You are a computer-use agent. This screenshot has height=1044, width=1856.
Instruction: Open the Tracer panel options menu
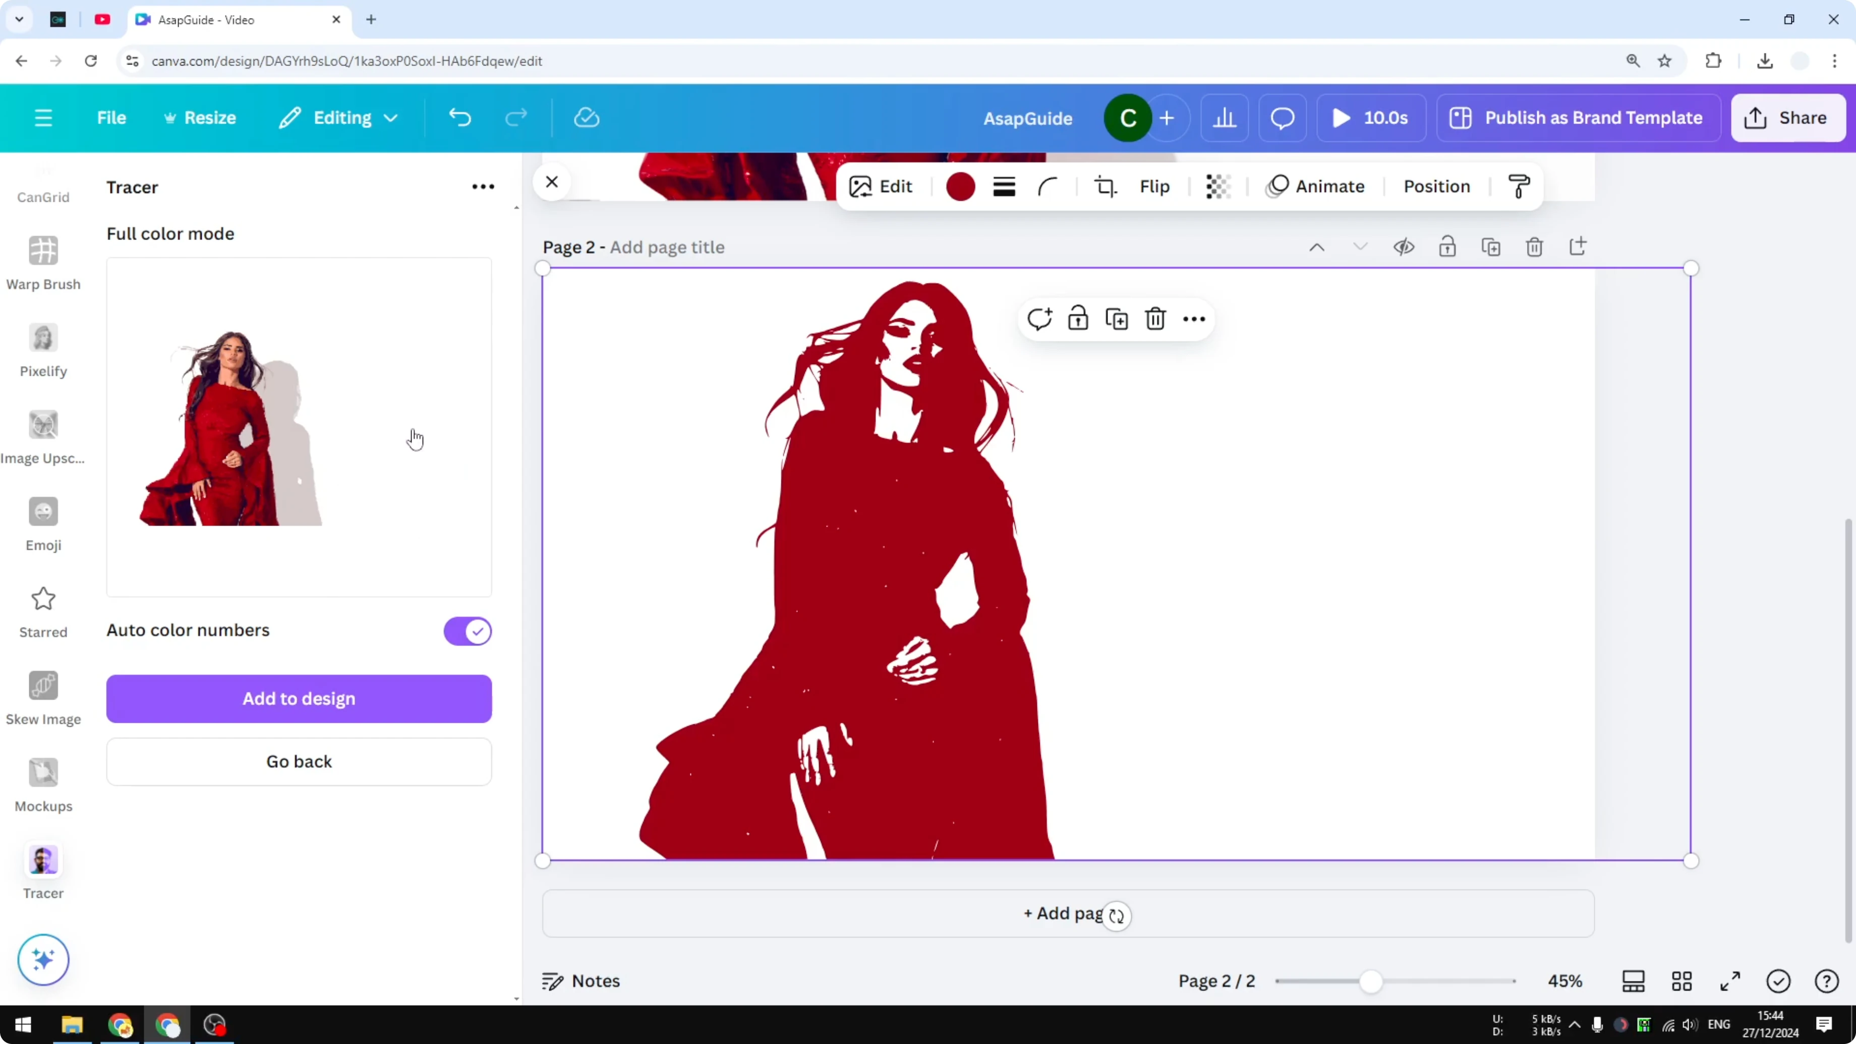pos(482,187)
